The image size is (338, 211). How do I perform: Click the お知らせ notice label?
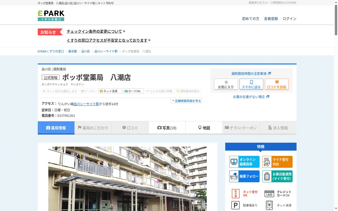click(x=50, y=32)
